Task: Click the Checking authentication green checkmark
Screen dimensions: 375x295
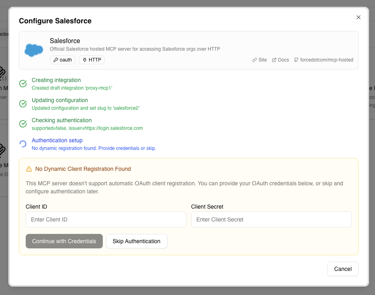Action: click(x=23, y=124)
